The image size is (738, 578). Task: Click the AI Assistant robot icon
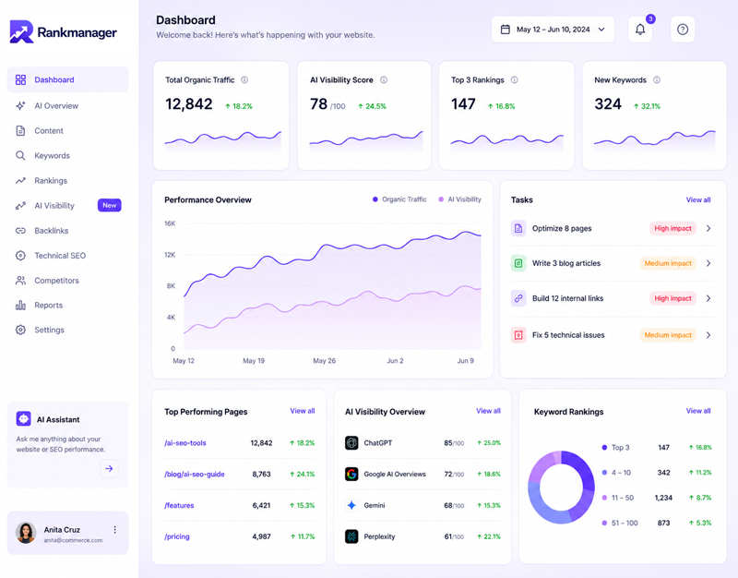coord(24,419)
